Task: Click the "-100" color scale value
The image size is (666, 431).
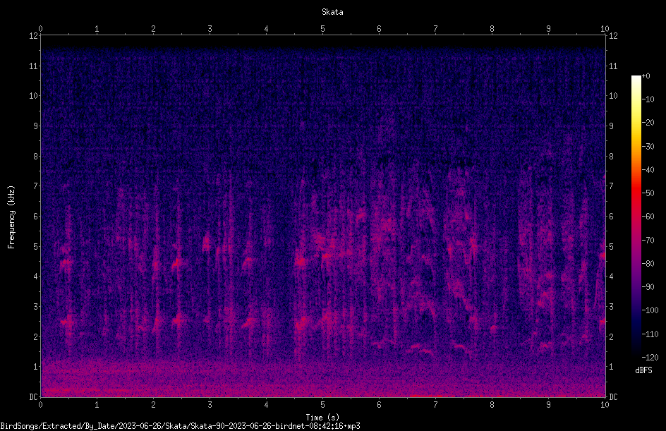Action: (650, 310)
